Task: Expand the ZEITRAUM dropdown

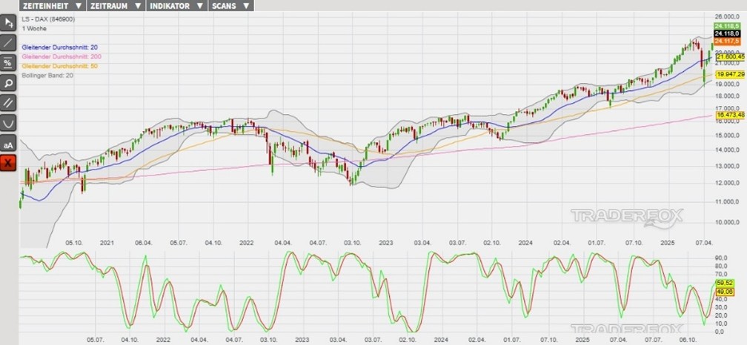Action: click(115, 5)
